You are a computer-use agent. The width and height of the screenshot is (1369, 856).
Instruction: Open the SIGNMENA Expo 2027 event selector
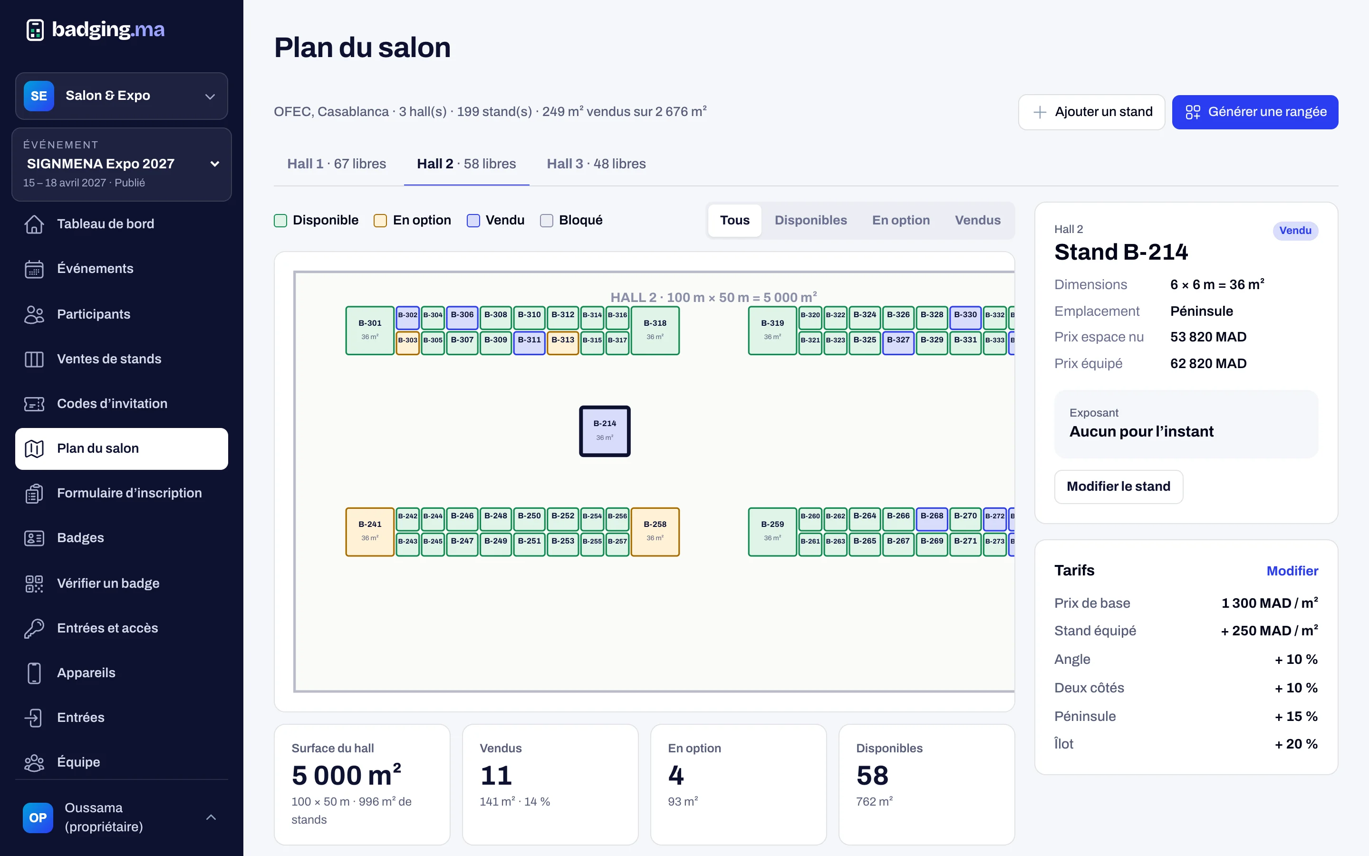(122, 164)
